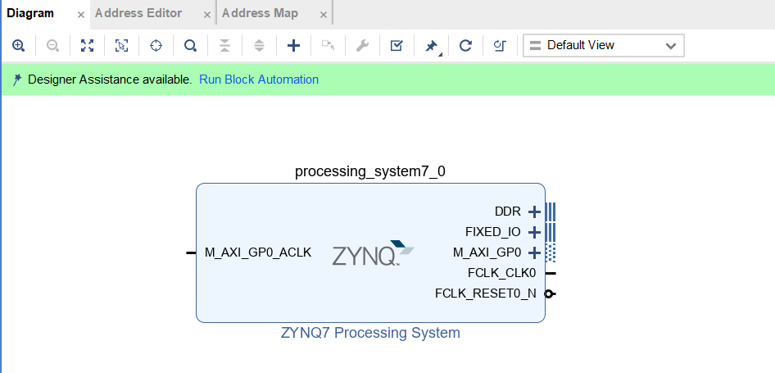Click the Search magnifier icon

coord(190,46)
